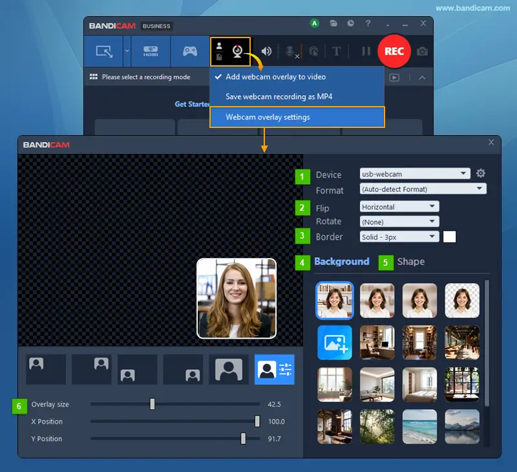This screenshot has height=472, width=517.
Task: Toggle the speaker sound icon
Action: (266, 52)
